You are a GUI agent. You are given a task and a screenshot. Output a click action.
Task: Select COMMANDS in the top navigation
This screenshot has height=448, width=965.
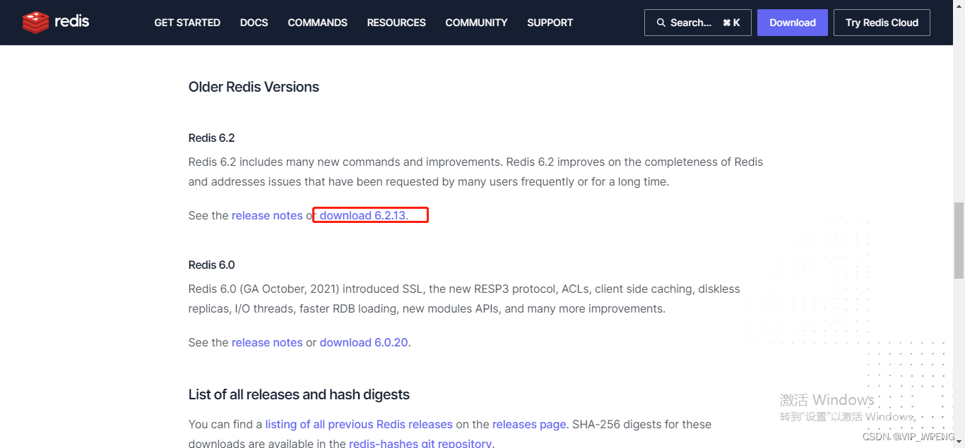[x=317, y=22]
